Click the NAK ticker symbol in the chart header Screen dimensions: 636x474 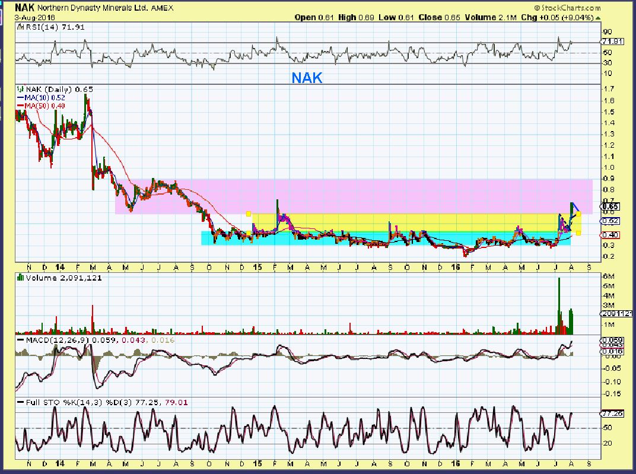click(25, 7)
